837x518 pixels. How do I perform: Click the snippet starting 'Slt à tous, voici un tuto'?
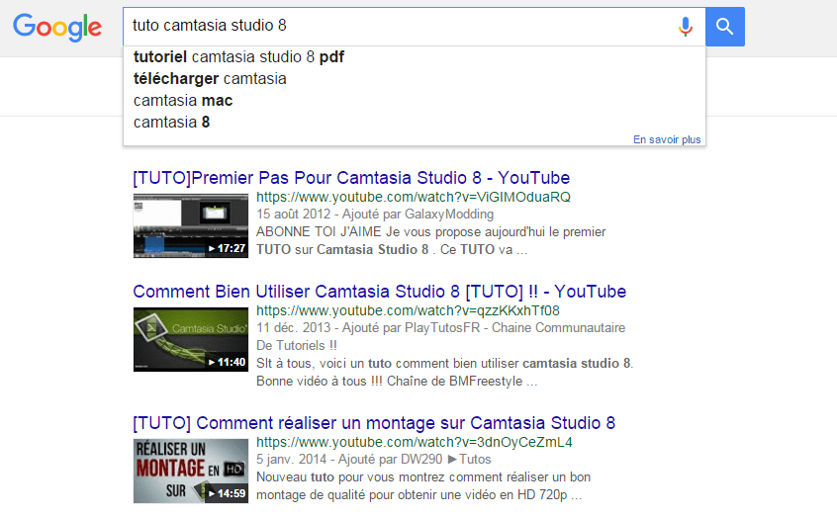pos(444,373)
